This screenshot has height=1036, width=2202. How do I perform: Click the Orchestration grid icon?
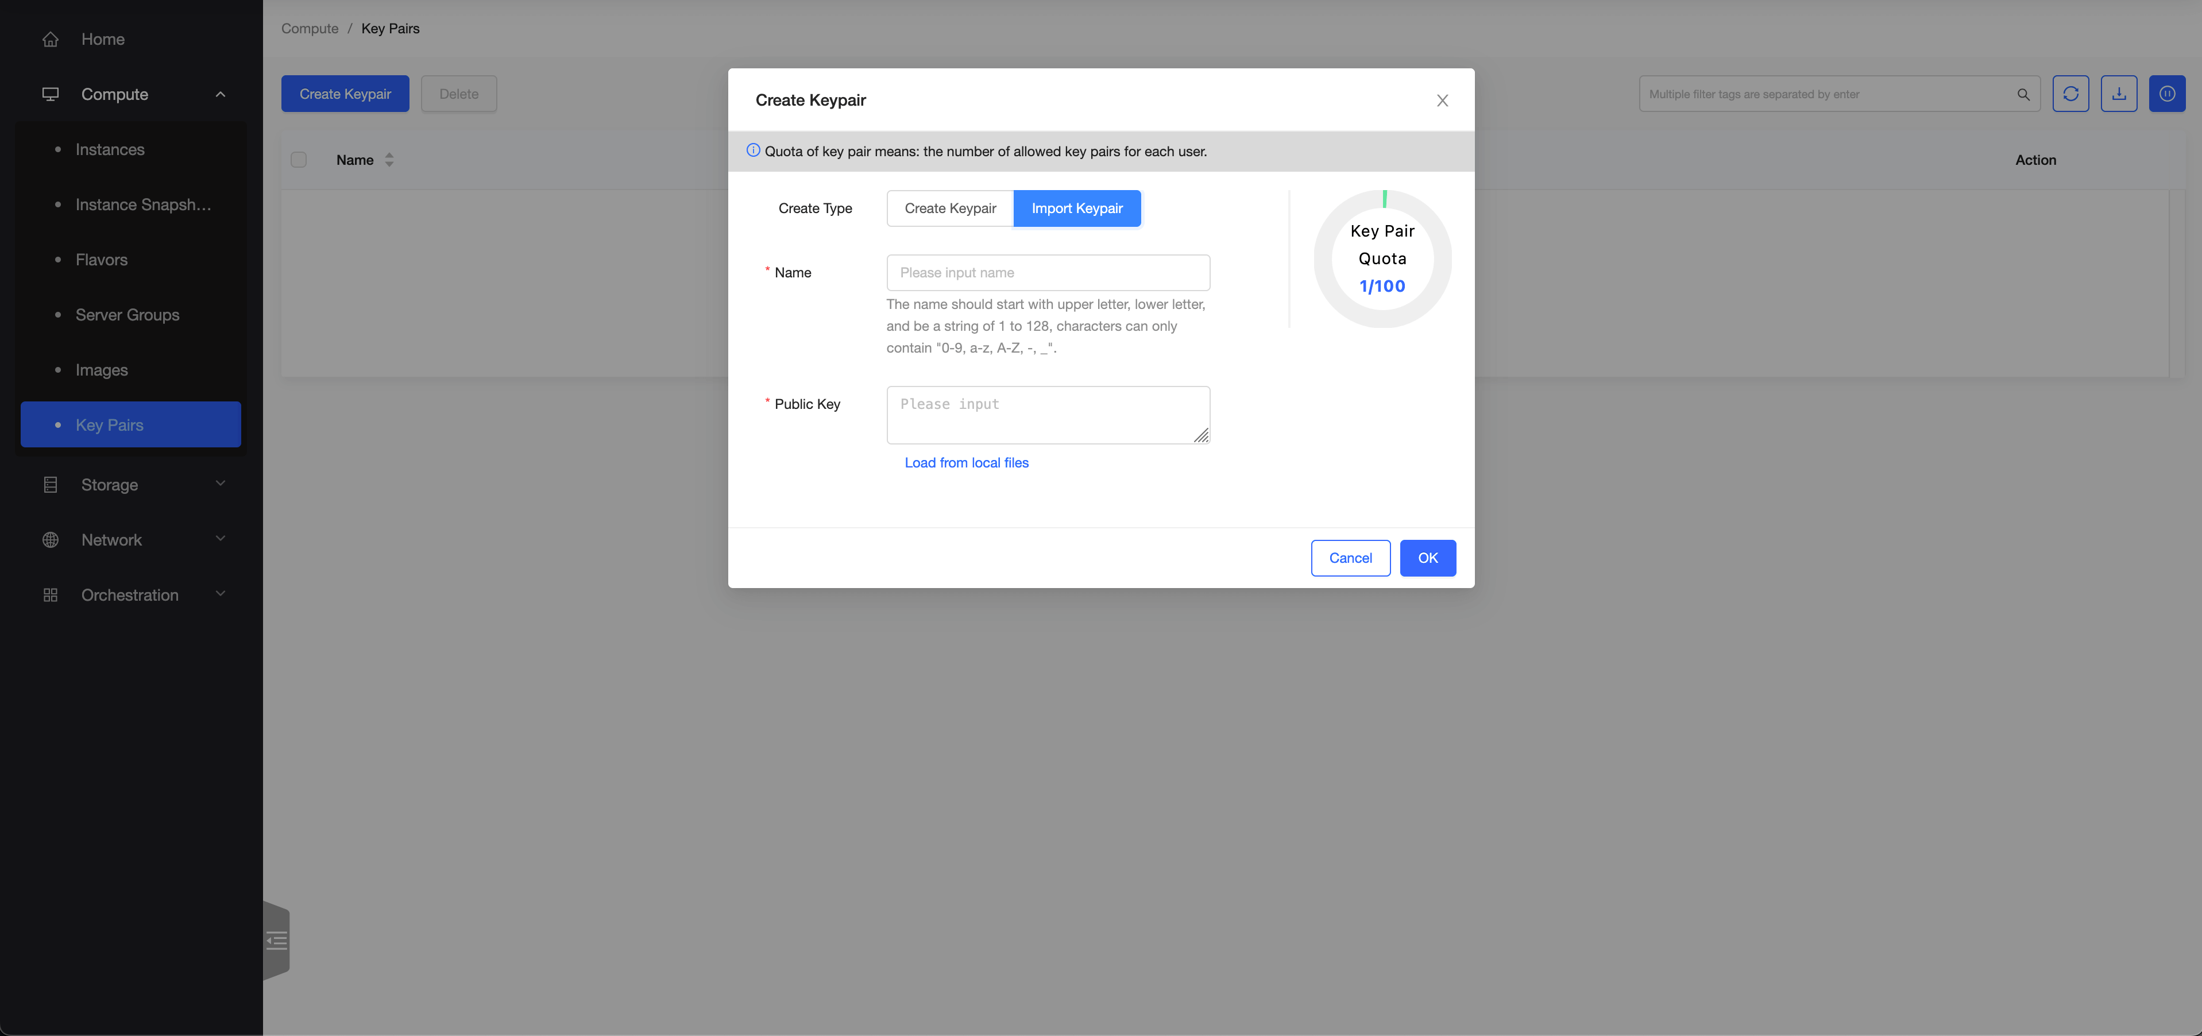point(51,595)
